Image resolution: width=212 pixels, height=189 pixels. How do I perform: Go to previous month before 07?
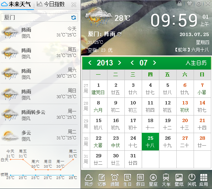pos(132,63)
